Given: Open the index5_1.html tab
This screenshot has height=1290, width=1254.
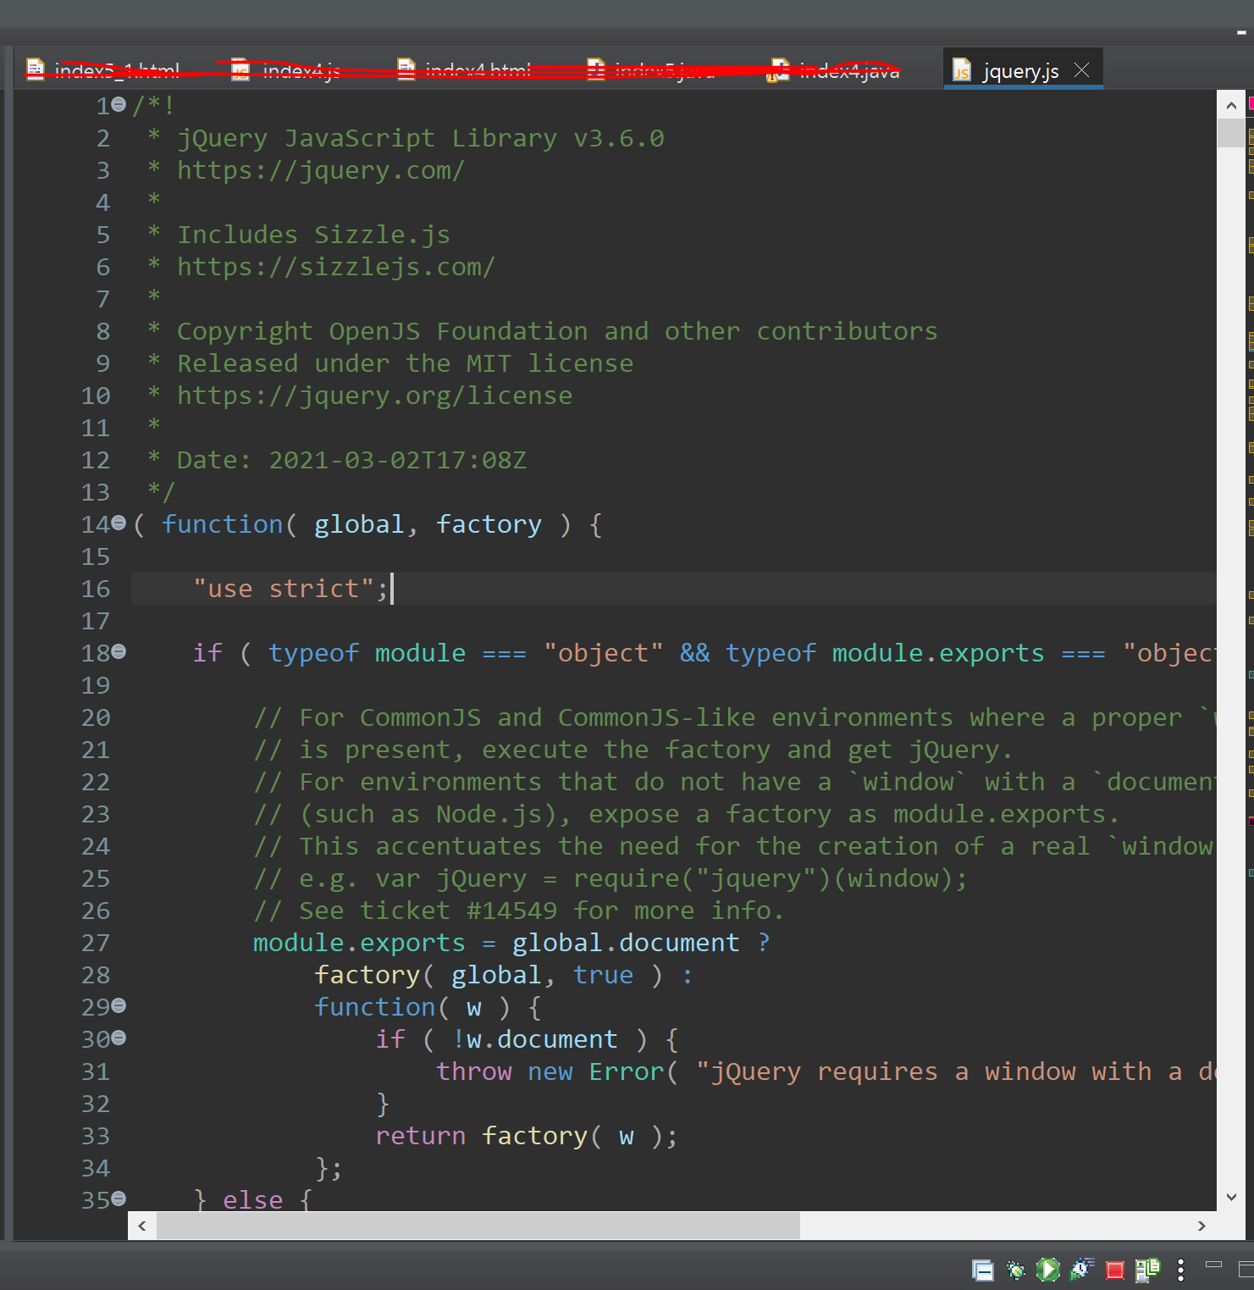Looking at the screenshot, I should [103, 70].
